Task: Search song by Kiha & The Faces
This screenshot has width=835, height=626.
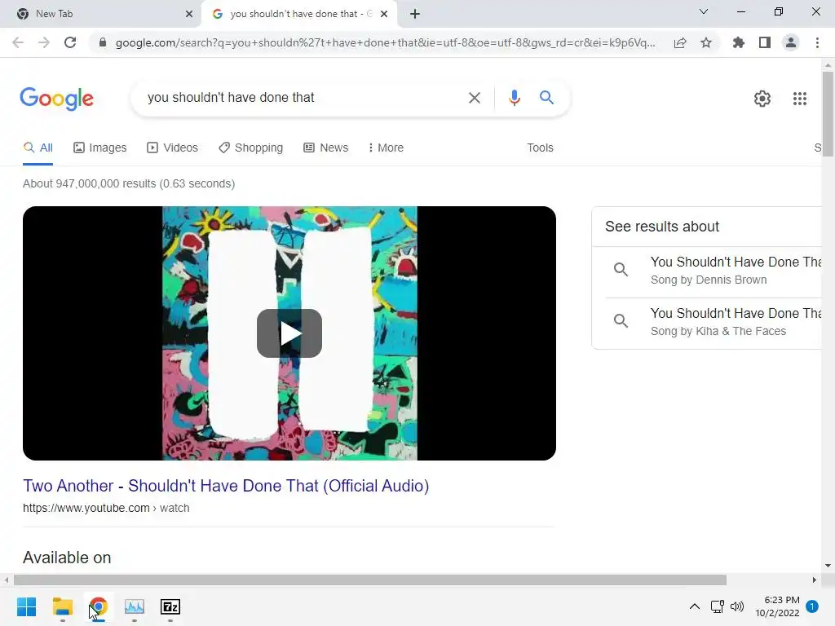Action: click(x=714, y=322)
